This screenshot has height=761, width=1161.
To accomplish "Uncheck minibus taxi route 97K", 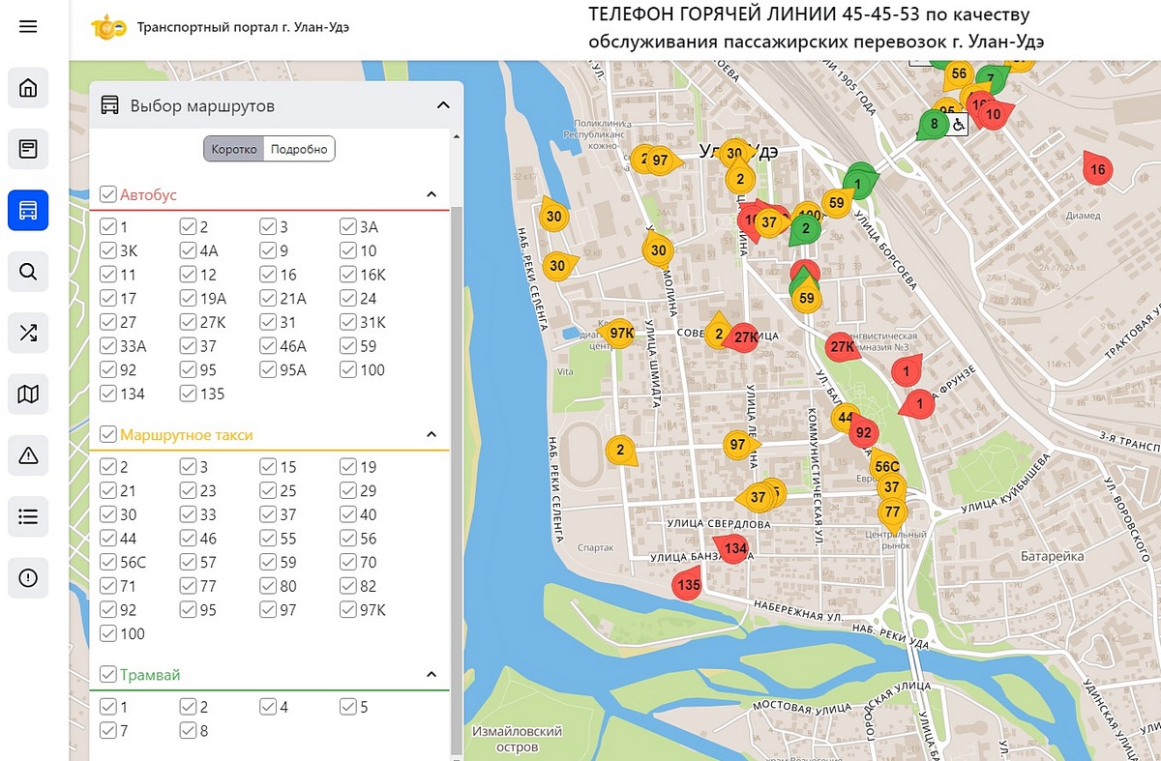I will (347, 610).
